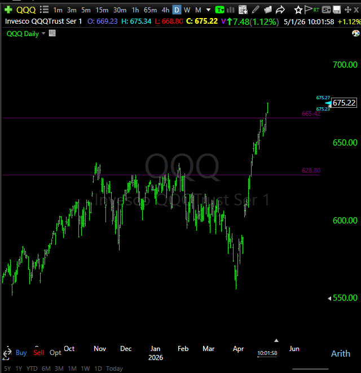Zoom to the 1Y range

pos(19,368)
